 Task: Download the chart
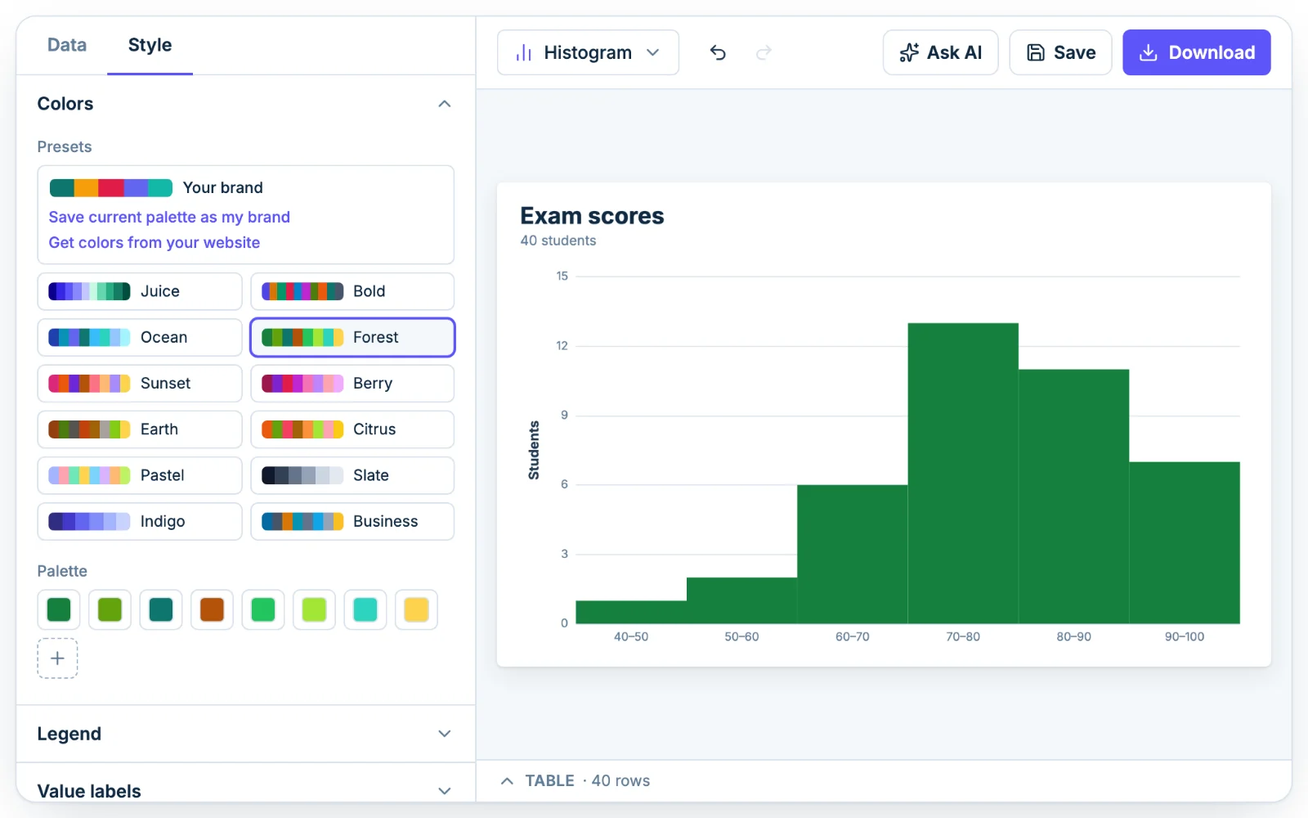click(x=1196, y=52)
